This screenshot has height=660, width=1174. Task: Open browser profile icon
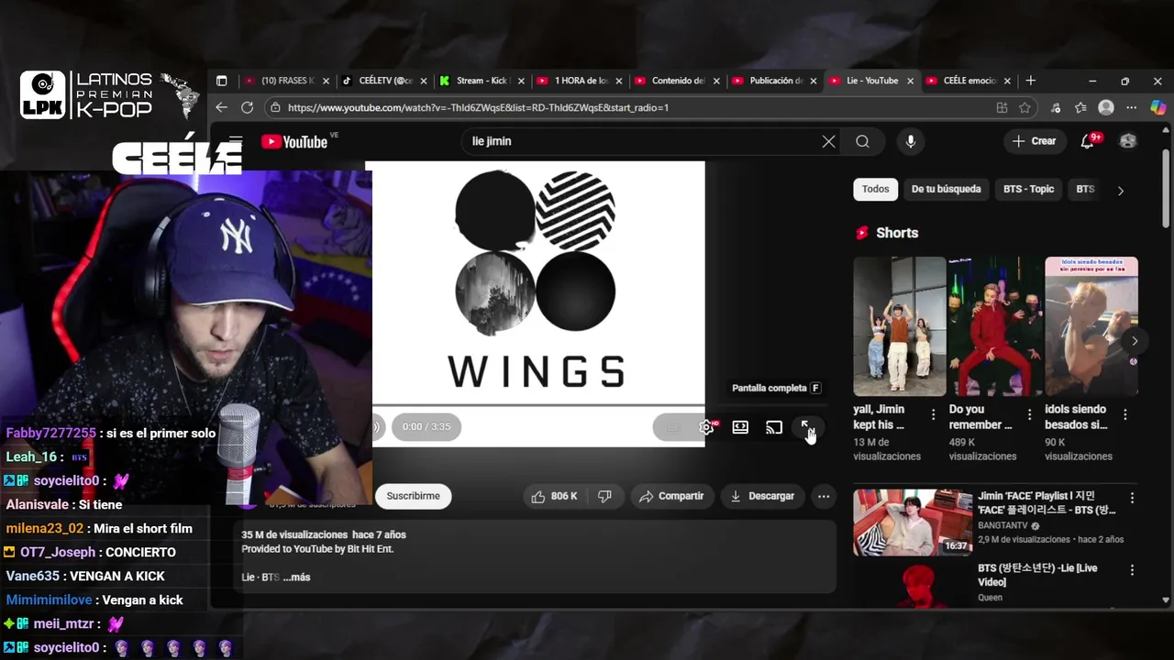click(x=1106, y=107)
